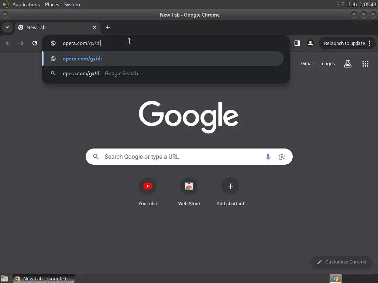Click the Google logo
The height and width of the screenshot is (283, 378).
coord(189,117)
